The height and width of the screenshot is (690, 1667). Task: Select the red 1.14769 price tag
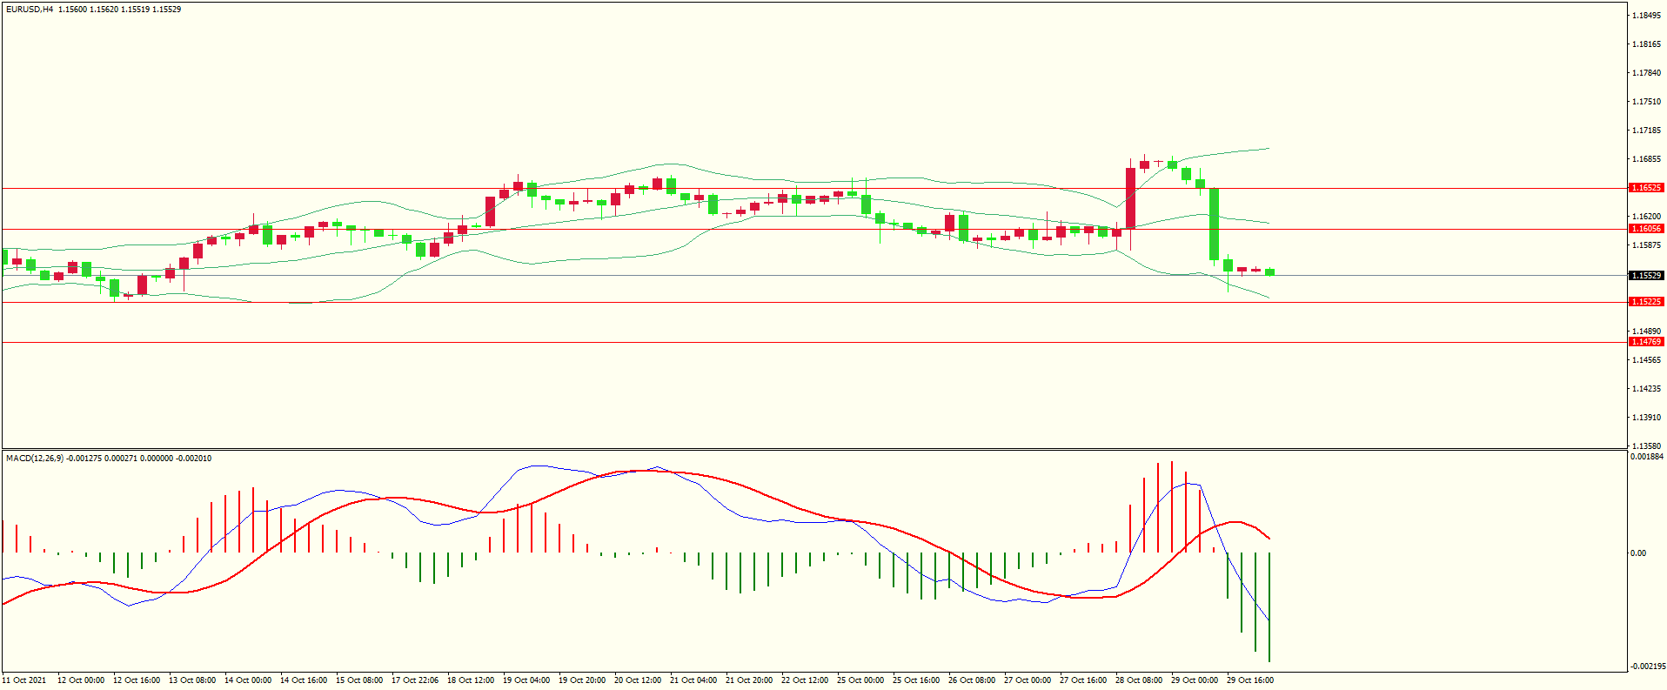click(x=1646, y=342)
